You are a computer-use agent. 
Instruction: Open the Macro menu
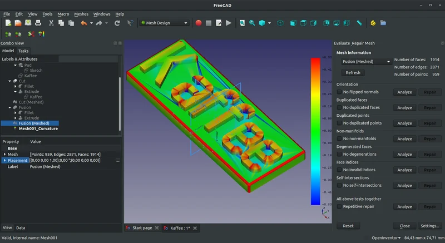[63, 14]
